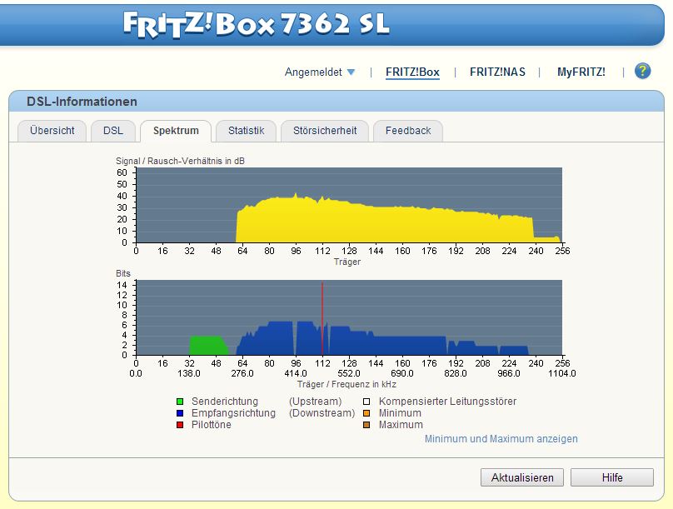This screenshot has width=673, height=509.
Task: Go to FRITZ!NAS
Action: click(497, 72)
